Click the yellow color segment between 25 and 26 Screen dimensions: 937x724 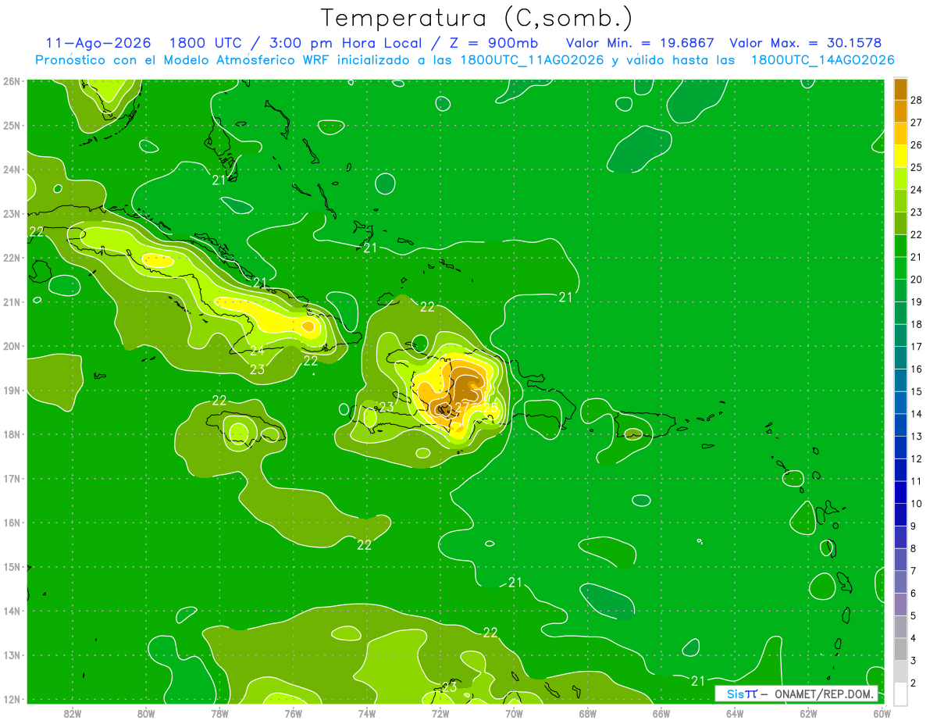tap(901, 156)
